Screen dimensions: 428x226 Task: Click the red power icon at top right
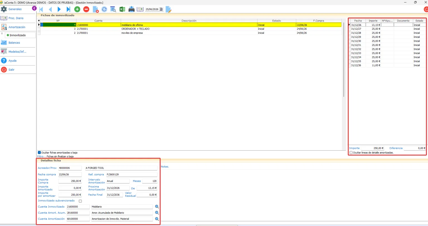[426, 9]
